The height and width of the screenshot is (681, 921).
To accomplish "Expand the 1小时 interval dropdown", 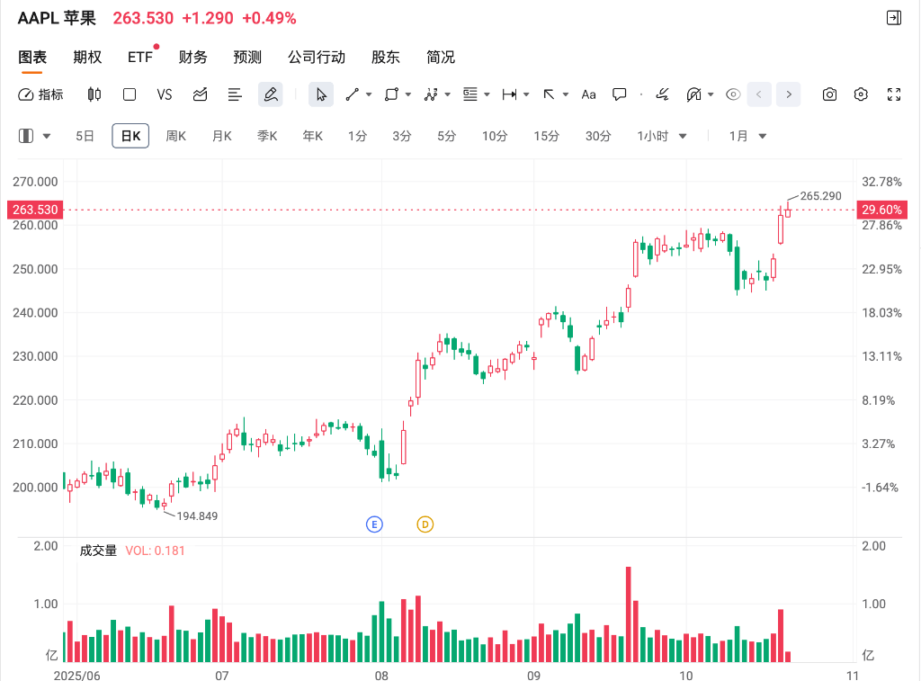I will pyautogui.click(x=683, y=135).
